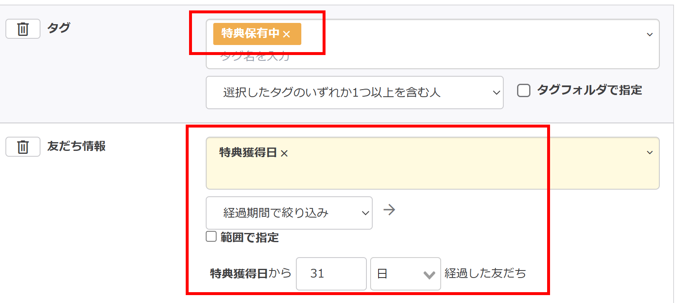Image resolution: width=679 pixels, height=303 pixels.
Task: Remove the 特典保有中 tag via its X
Action: click(x=287, y=34)
